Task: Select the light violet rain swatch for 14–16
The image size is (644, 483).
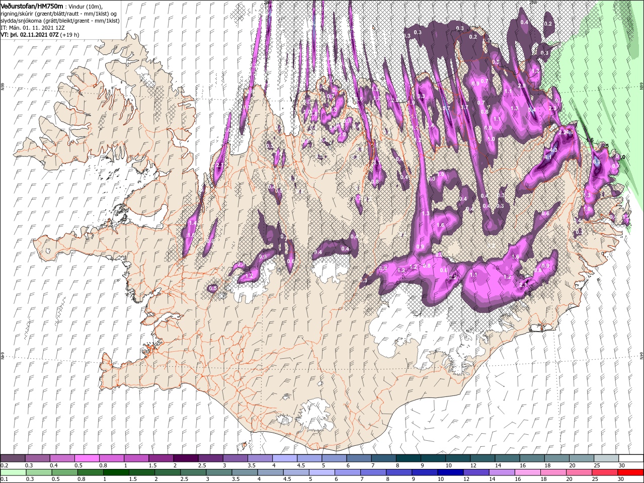Action: [501, 472]
